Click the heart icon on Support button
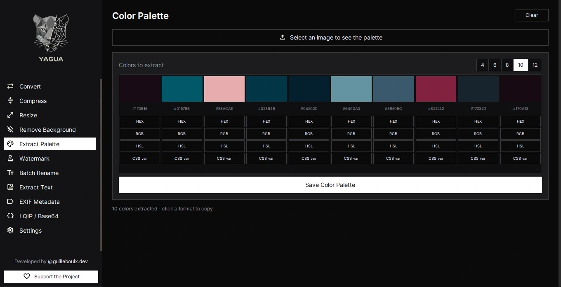561x287 pixels. [x=27, y=277]
